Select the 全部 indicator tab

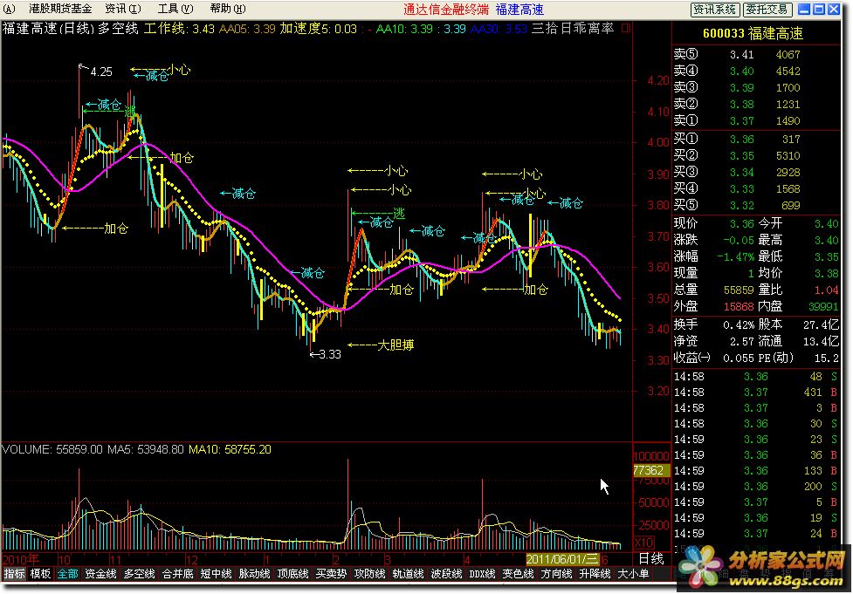pos(67,574)
